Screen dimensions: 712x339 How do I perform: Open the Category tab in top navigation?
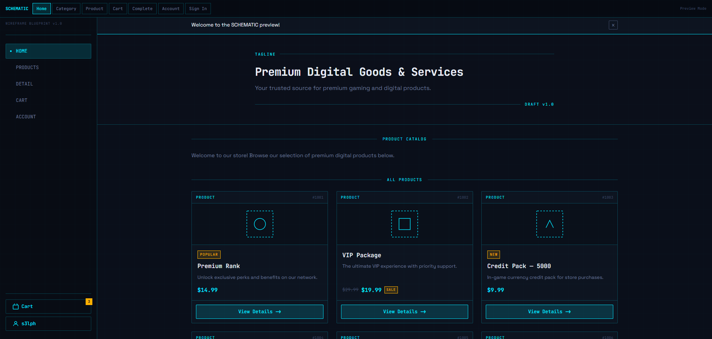[66, 9]
